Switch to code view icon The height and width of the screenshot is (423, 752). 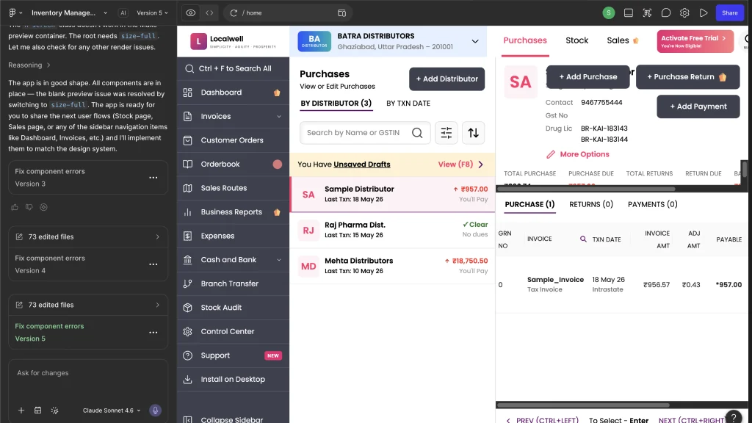click(209, 13)
